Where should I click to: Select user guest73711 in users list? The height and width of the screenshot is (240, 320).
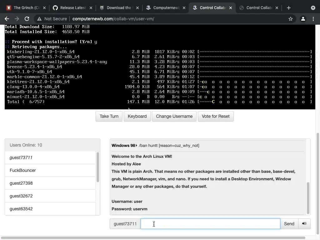(x=50, y=157)
